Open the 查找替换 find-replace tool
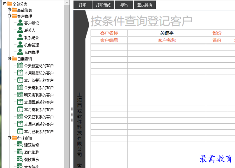Viewport: 235px width, 168px height. point(145,5)
